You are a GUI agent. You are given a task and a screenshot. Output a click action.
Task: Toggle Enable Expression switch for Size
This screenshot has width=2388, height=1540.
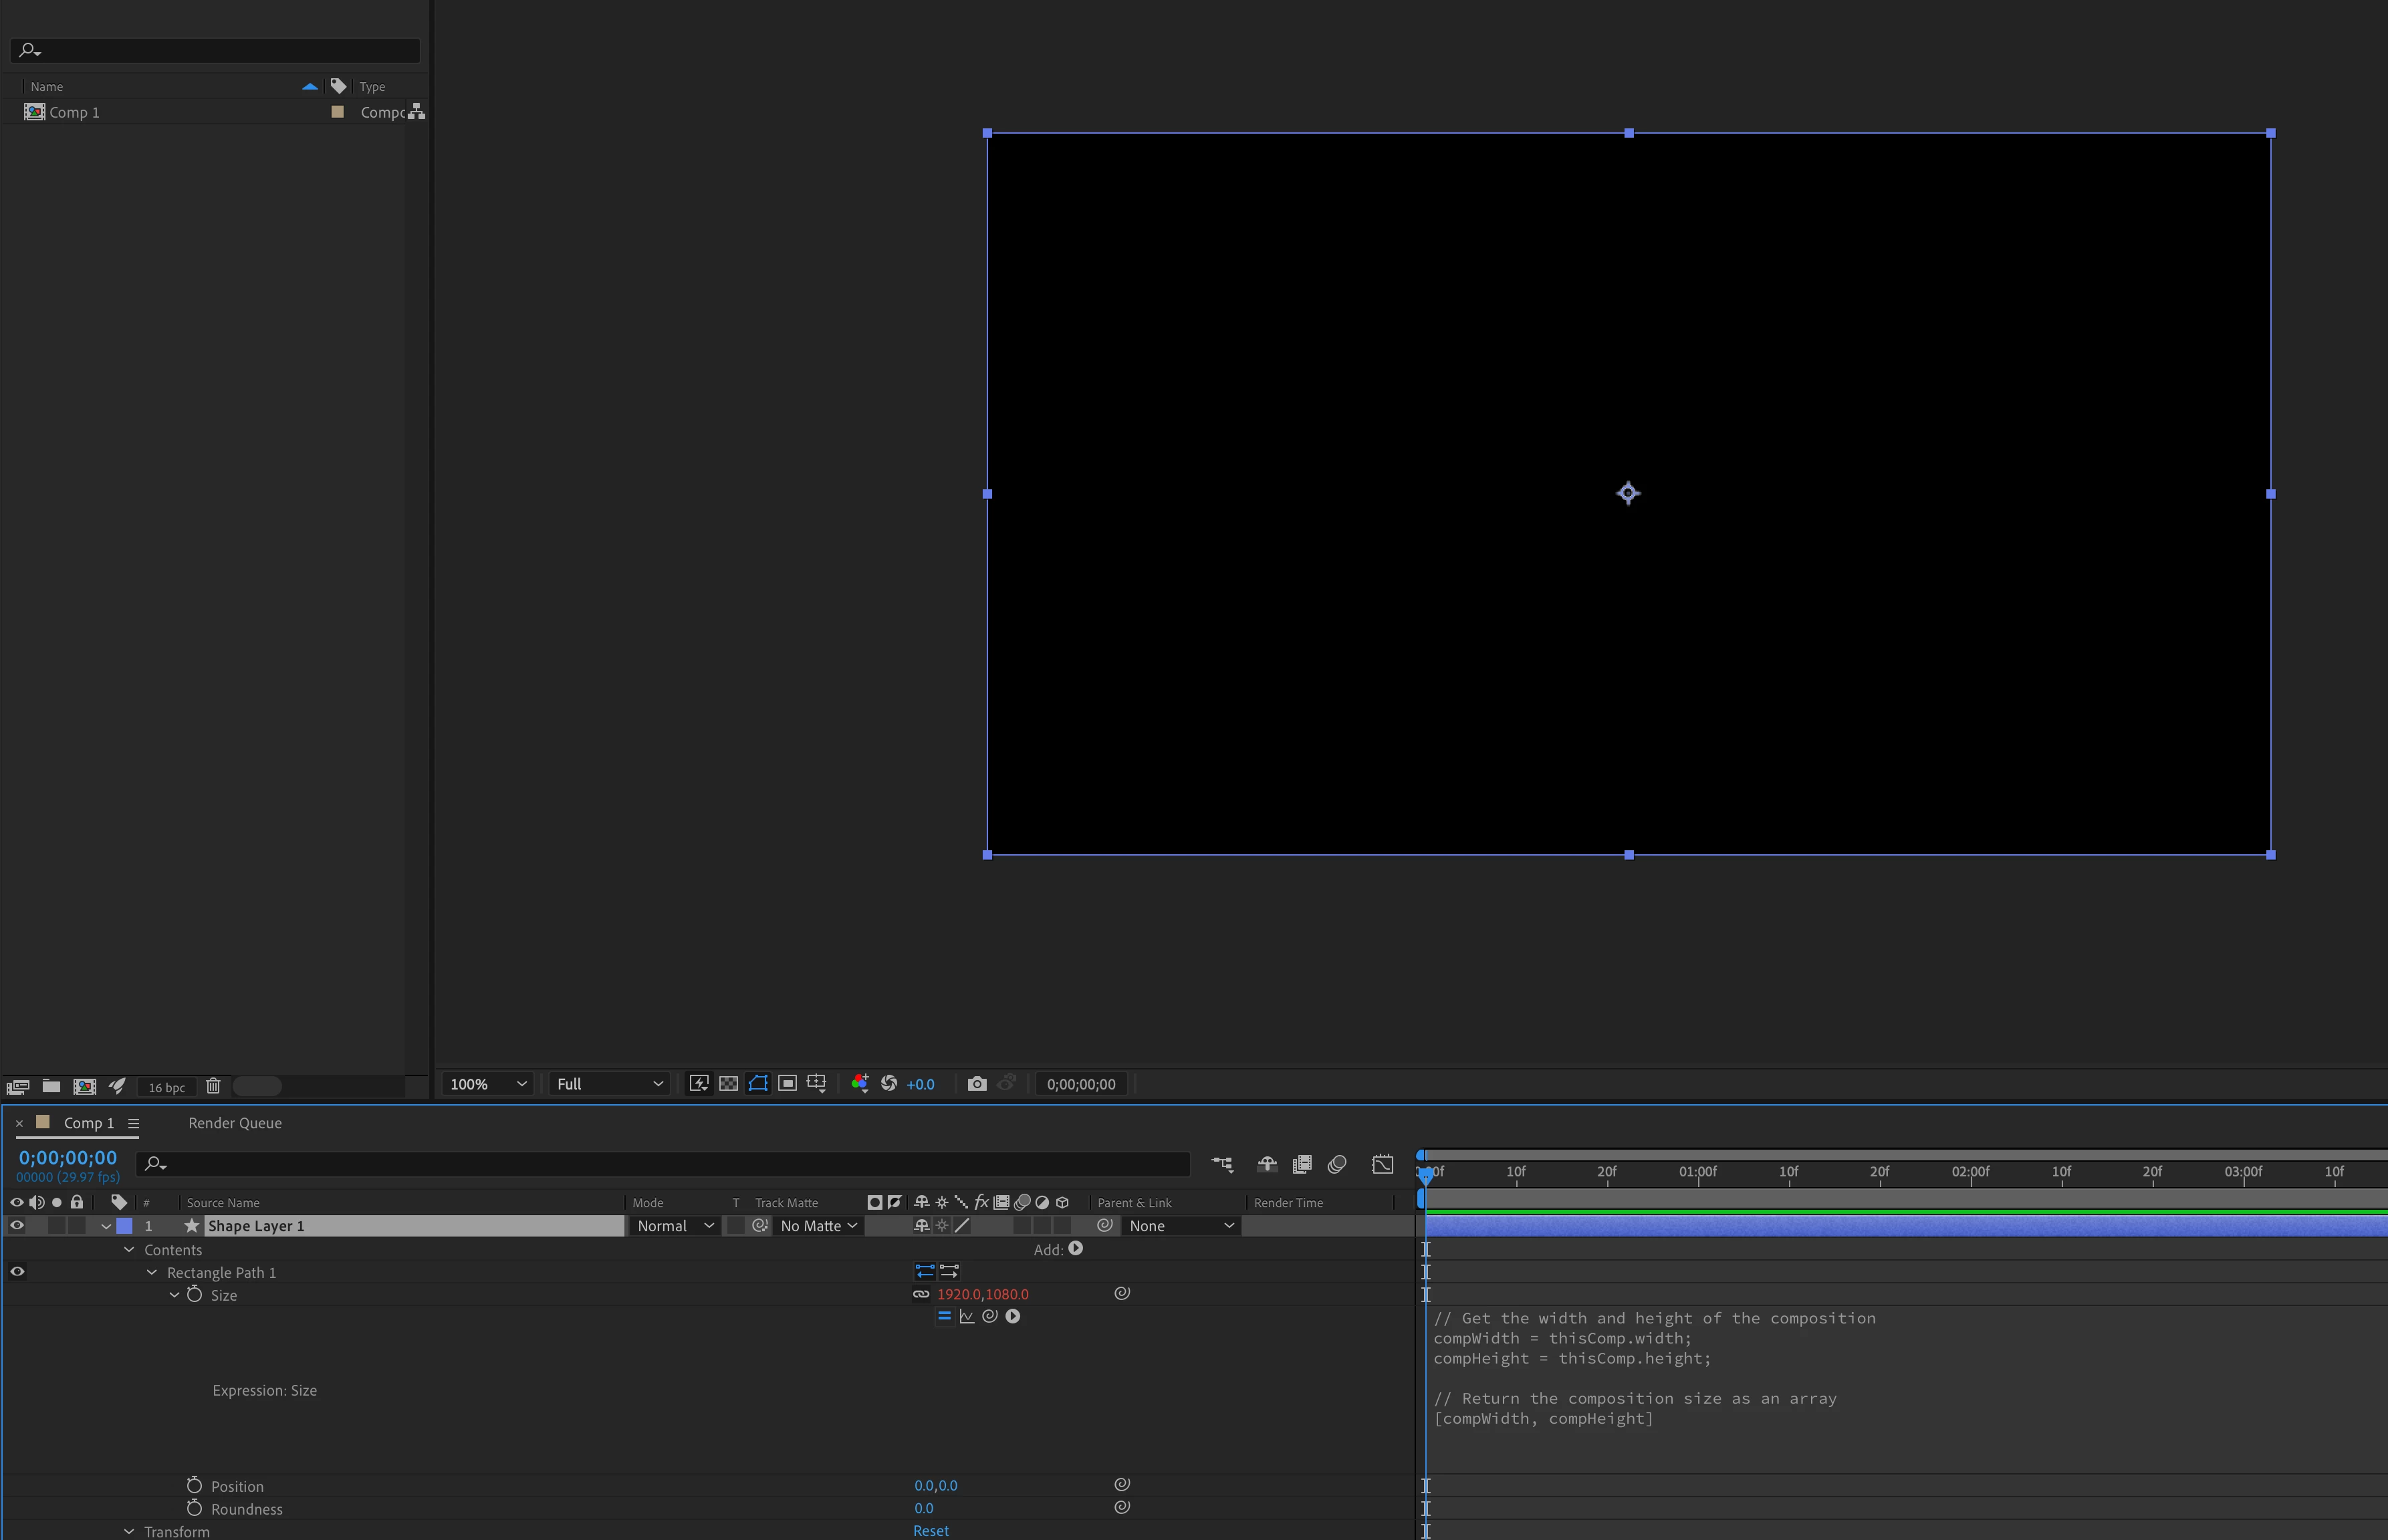[x=944, y=1316]
